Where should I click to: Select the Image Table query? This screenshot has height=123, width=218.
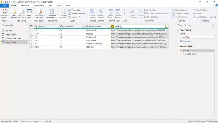tap(14, 42)
